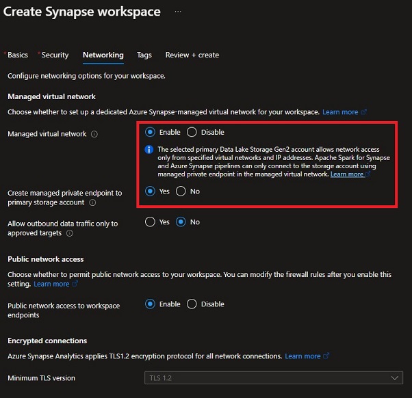Click info icon beside Minimum TLS version
412x398 pixels.
83,378
